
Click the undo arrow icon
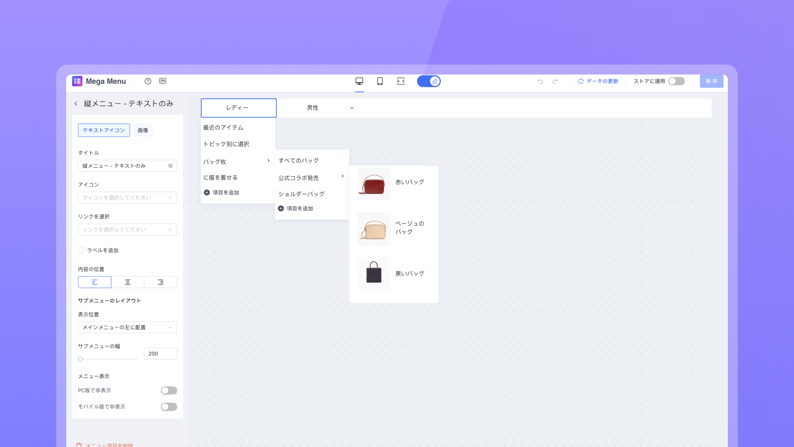(x=540, y=81)
